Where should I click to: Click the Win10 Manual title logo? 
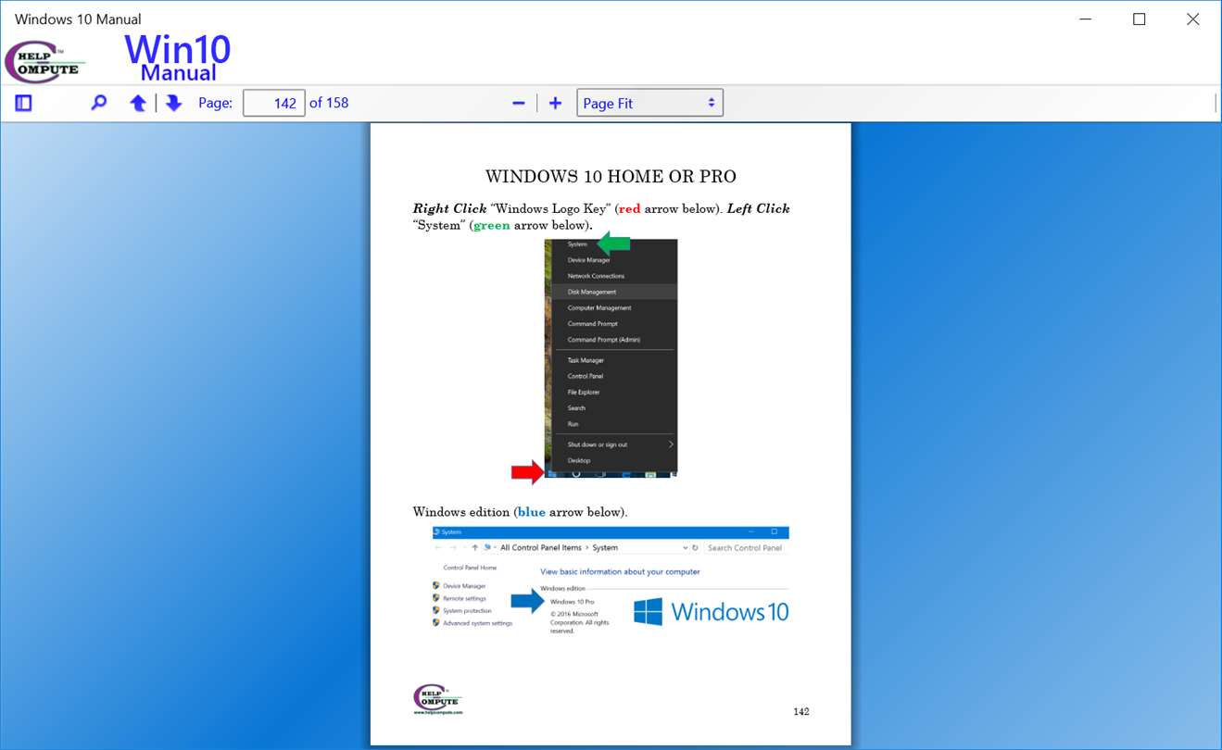point(178,58)
